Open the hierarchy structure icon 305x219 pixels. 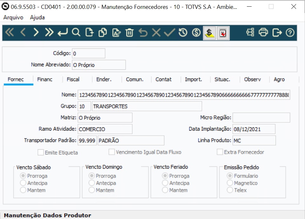[x=250, y=32]
